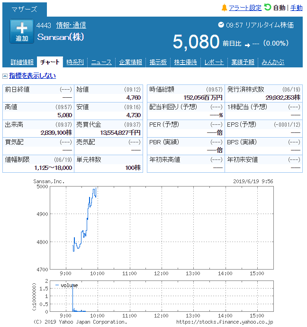Click the plus 追加 add-to-portfolio button
The image size is (307, 327).
(x=22, y=31)
